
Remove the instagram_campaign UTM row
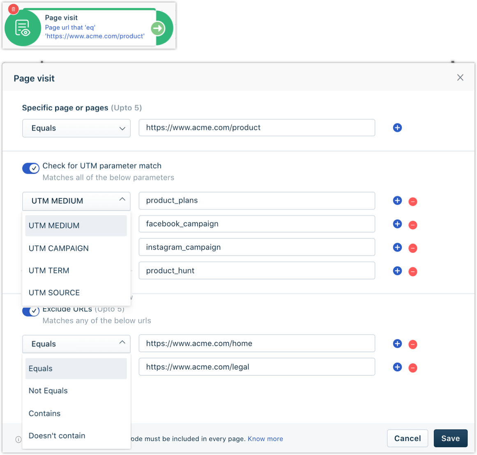click(412, 248)
